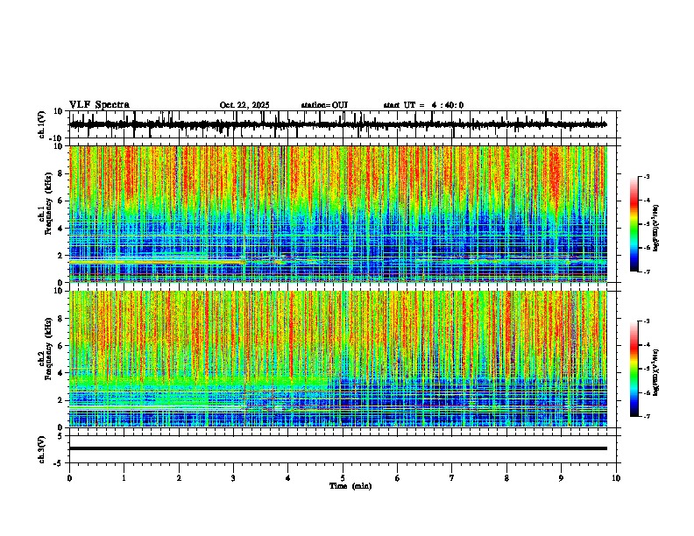
Task: Click time axis tick label "6"
Action: [398, 478]
